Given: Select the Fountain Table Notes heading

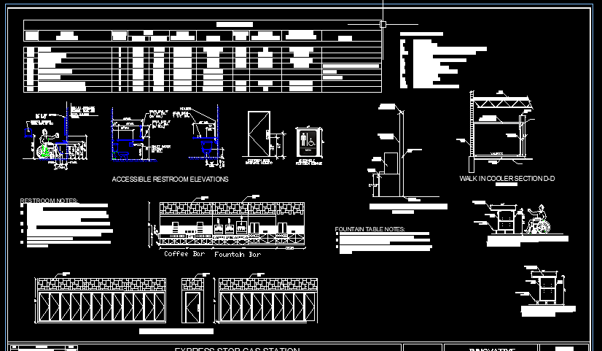Looking at the screenshot, I should point(370,229).
